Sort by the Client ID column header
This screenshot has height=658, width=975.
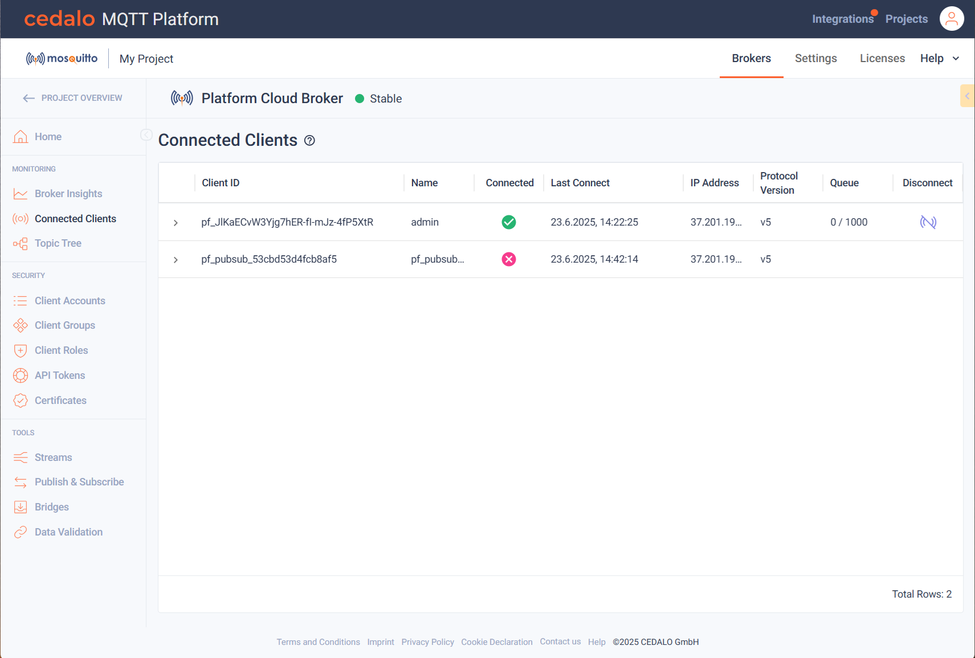coord(221,183)
